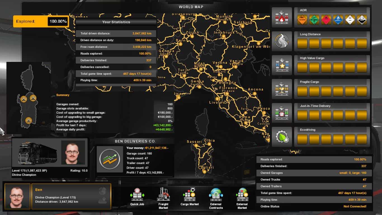Screen dimensions: 382x215
Task: Select the blue ADR hazard class badge
Action: (338, 20)
